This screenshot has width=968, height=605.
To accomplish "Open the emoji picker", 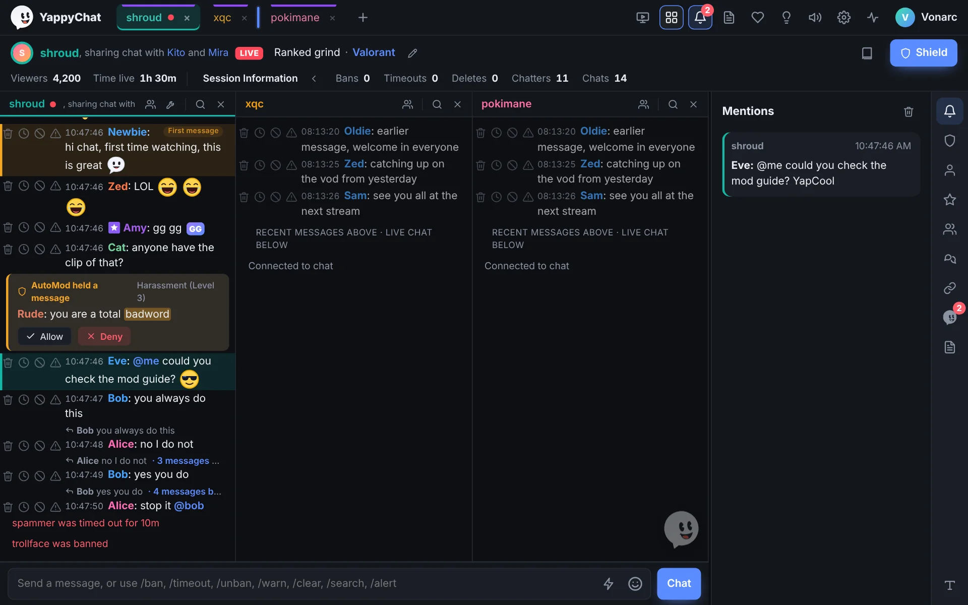I will pyautogui.click(x=635, y=583).
